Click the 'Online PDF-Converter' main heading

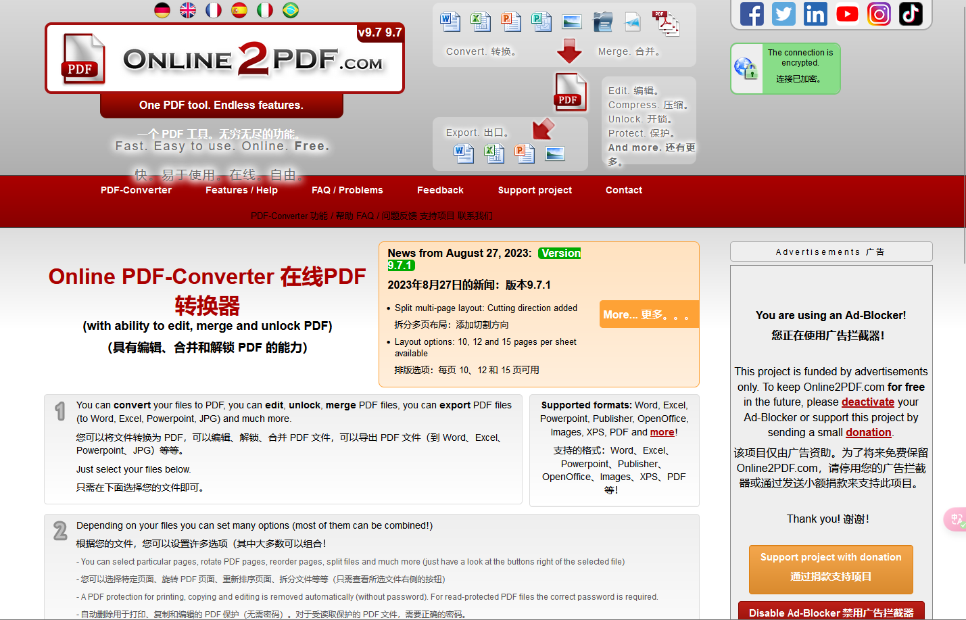[207, 291]
